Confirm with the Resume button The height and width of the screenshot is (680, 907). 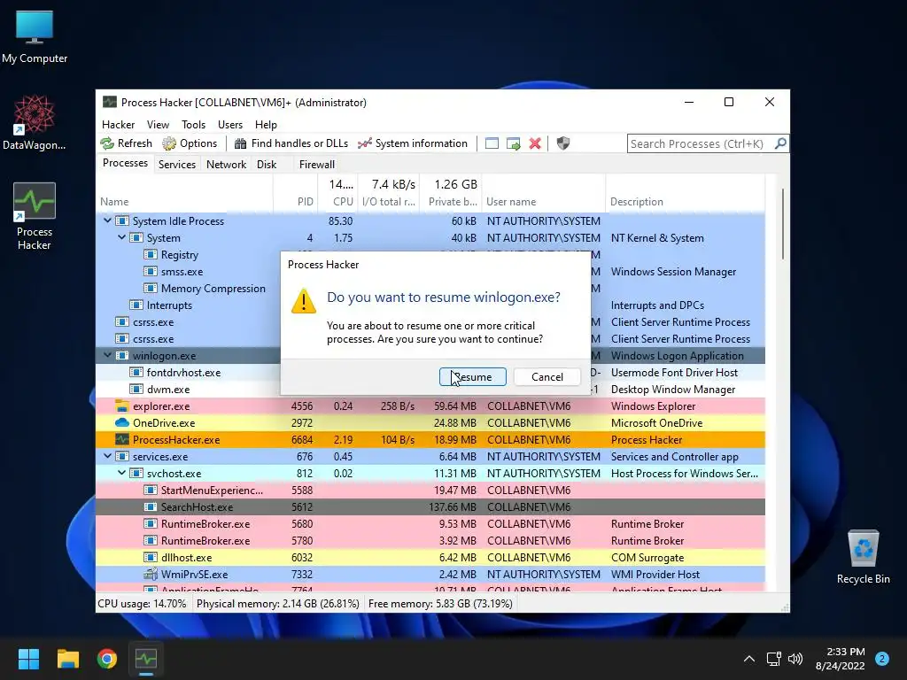[x=473, y=377]
